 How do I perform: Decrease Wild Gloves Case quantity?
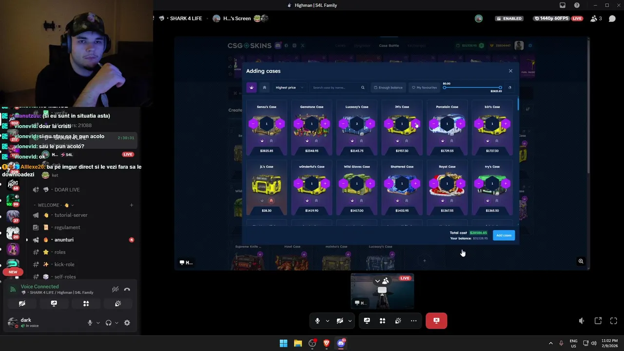tap(343, 184)
